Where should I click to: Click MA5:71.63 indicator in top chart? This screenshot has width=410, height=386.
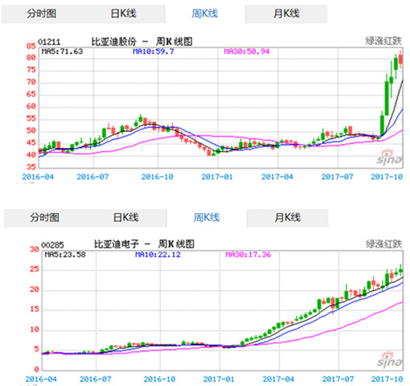62,51
